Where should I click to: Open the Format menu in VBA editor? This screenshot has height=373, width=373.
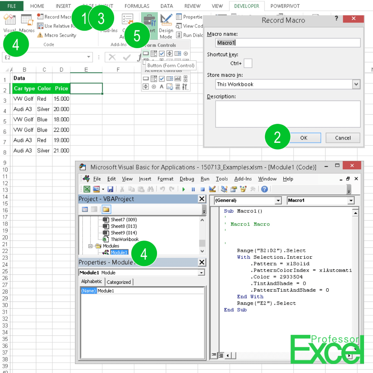click(165, 179)
